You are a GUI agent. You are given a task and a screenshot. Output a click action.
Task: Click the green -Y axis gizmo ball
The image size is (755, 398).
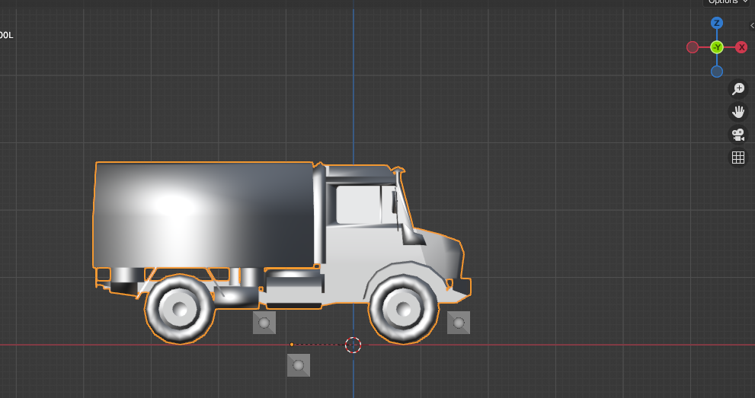point(717,47)
